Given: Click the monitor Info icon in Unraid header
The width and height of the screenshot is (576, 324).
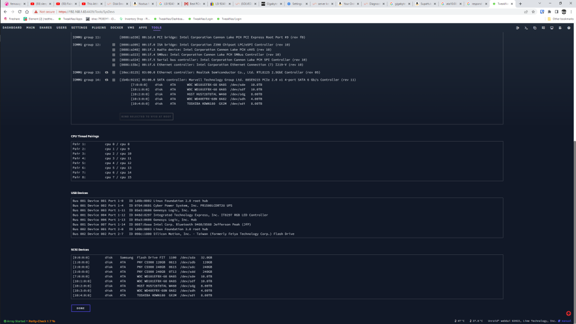Looking at the screenshot, I should [x=552, y=28].
